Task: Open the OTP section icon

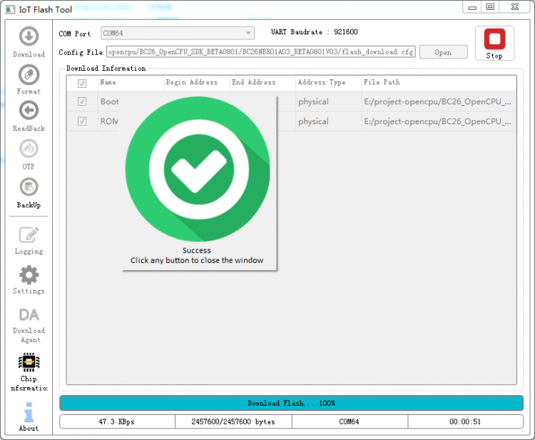Action: point(29,149)
